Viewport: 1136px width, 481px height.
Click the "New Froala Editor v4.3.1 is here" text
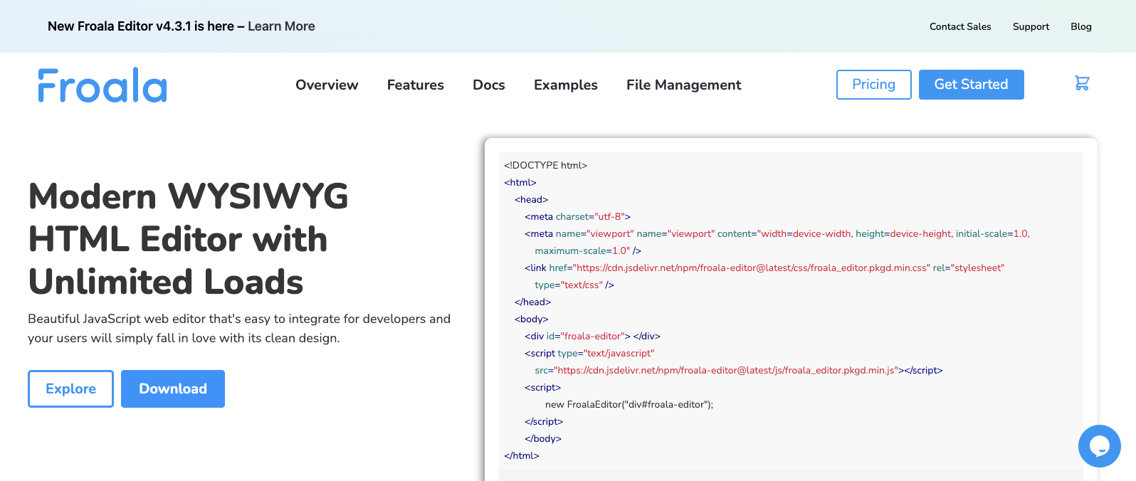(141, 26)
